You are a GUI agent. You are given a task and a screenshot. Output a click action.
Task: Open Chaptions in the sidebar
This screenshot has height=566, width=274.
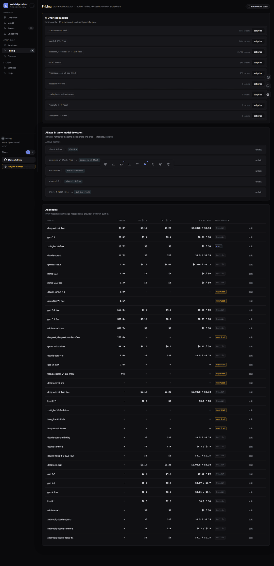point(19,34)
